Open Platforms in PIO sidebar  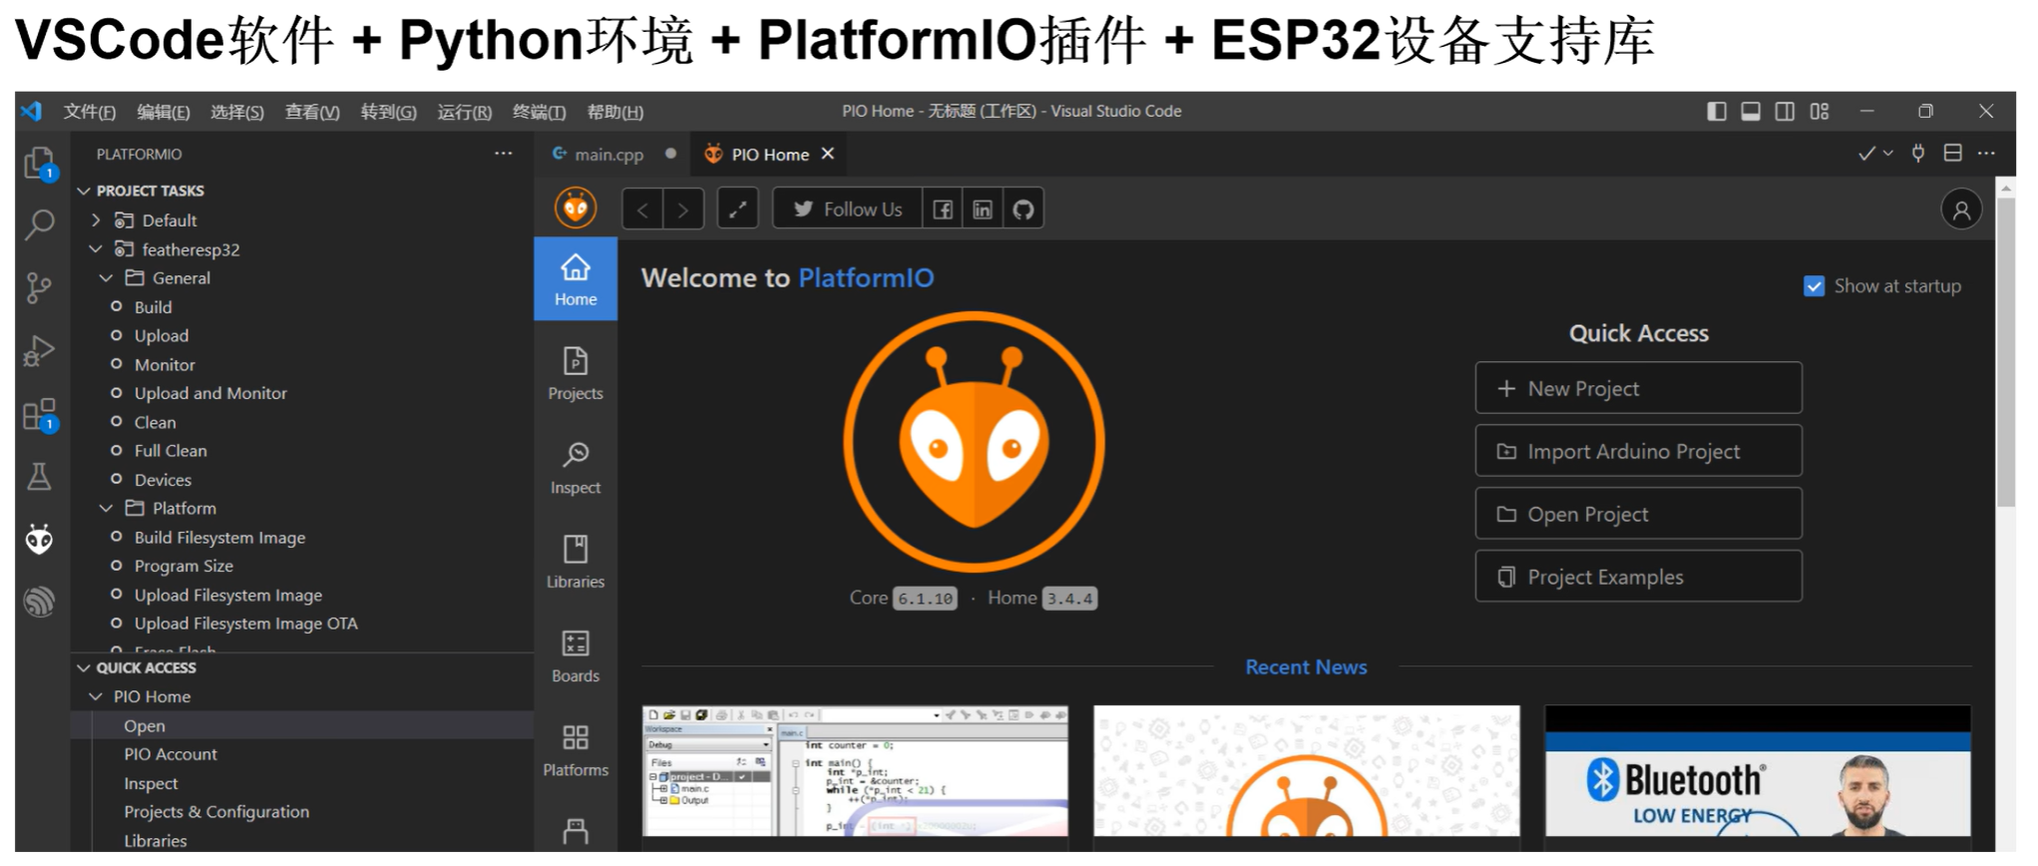click(x=576, y=750)
